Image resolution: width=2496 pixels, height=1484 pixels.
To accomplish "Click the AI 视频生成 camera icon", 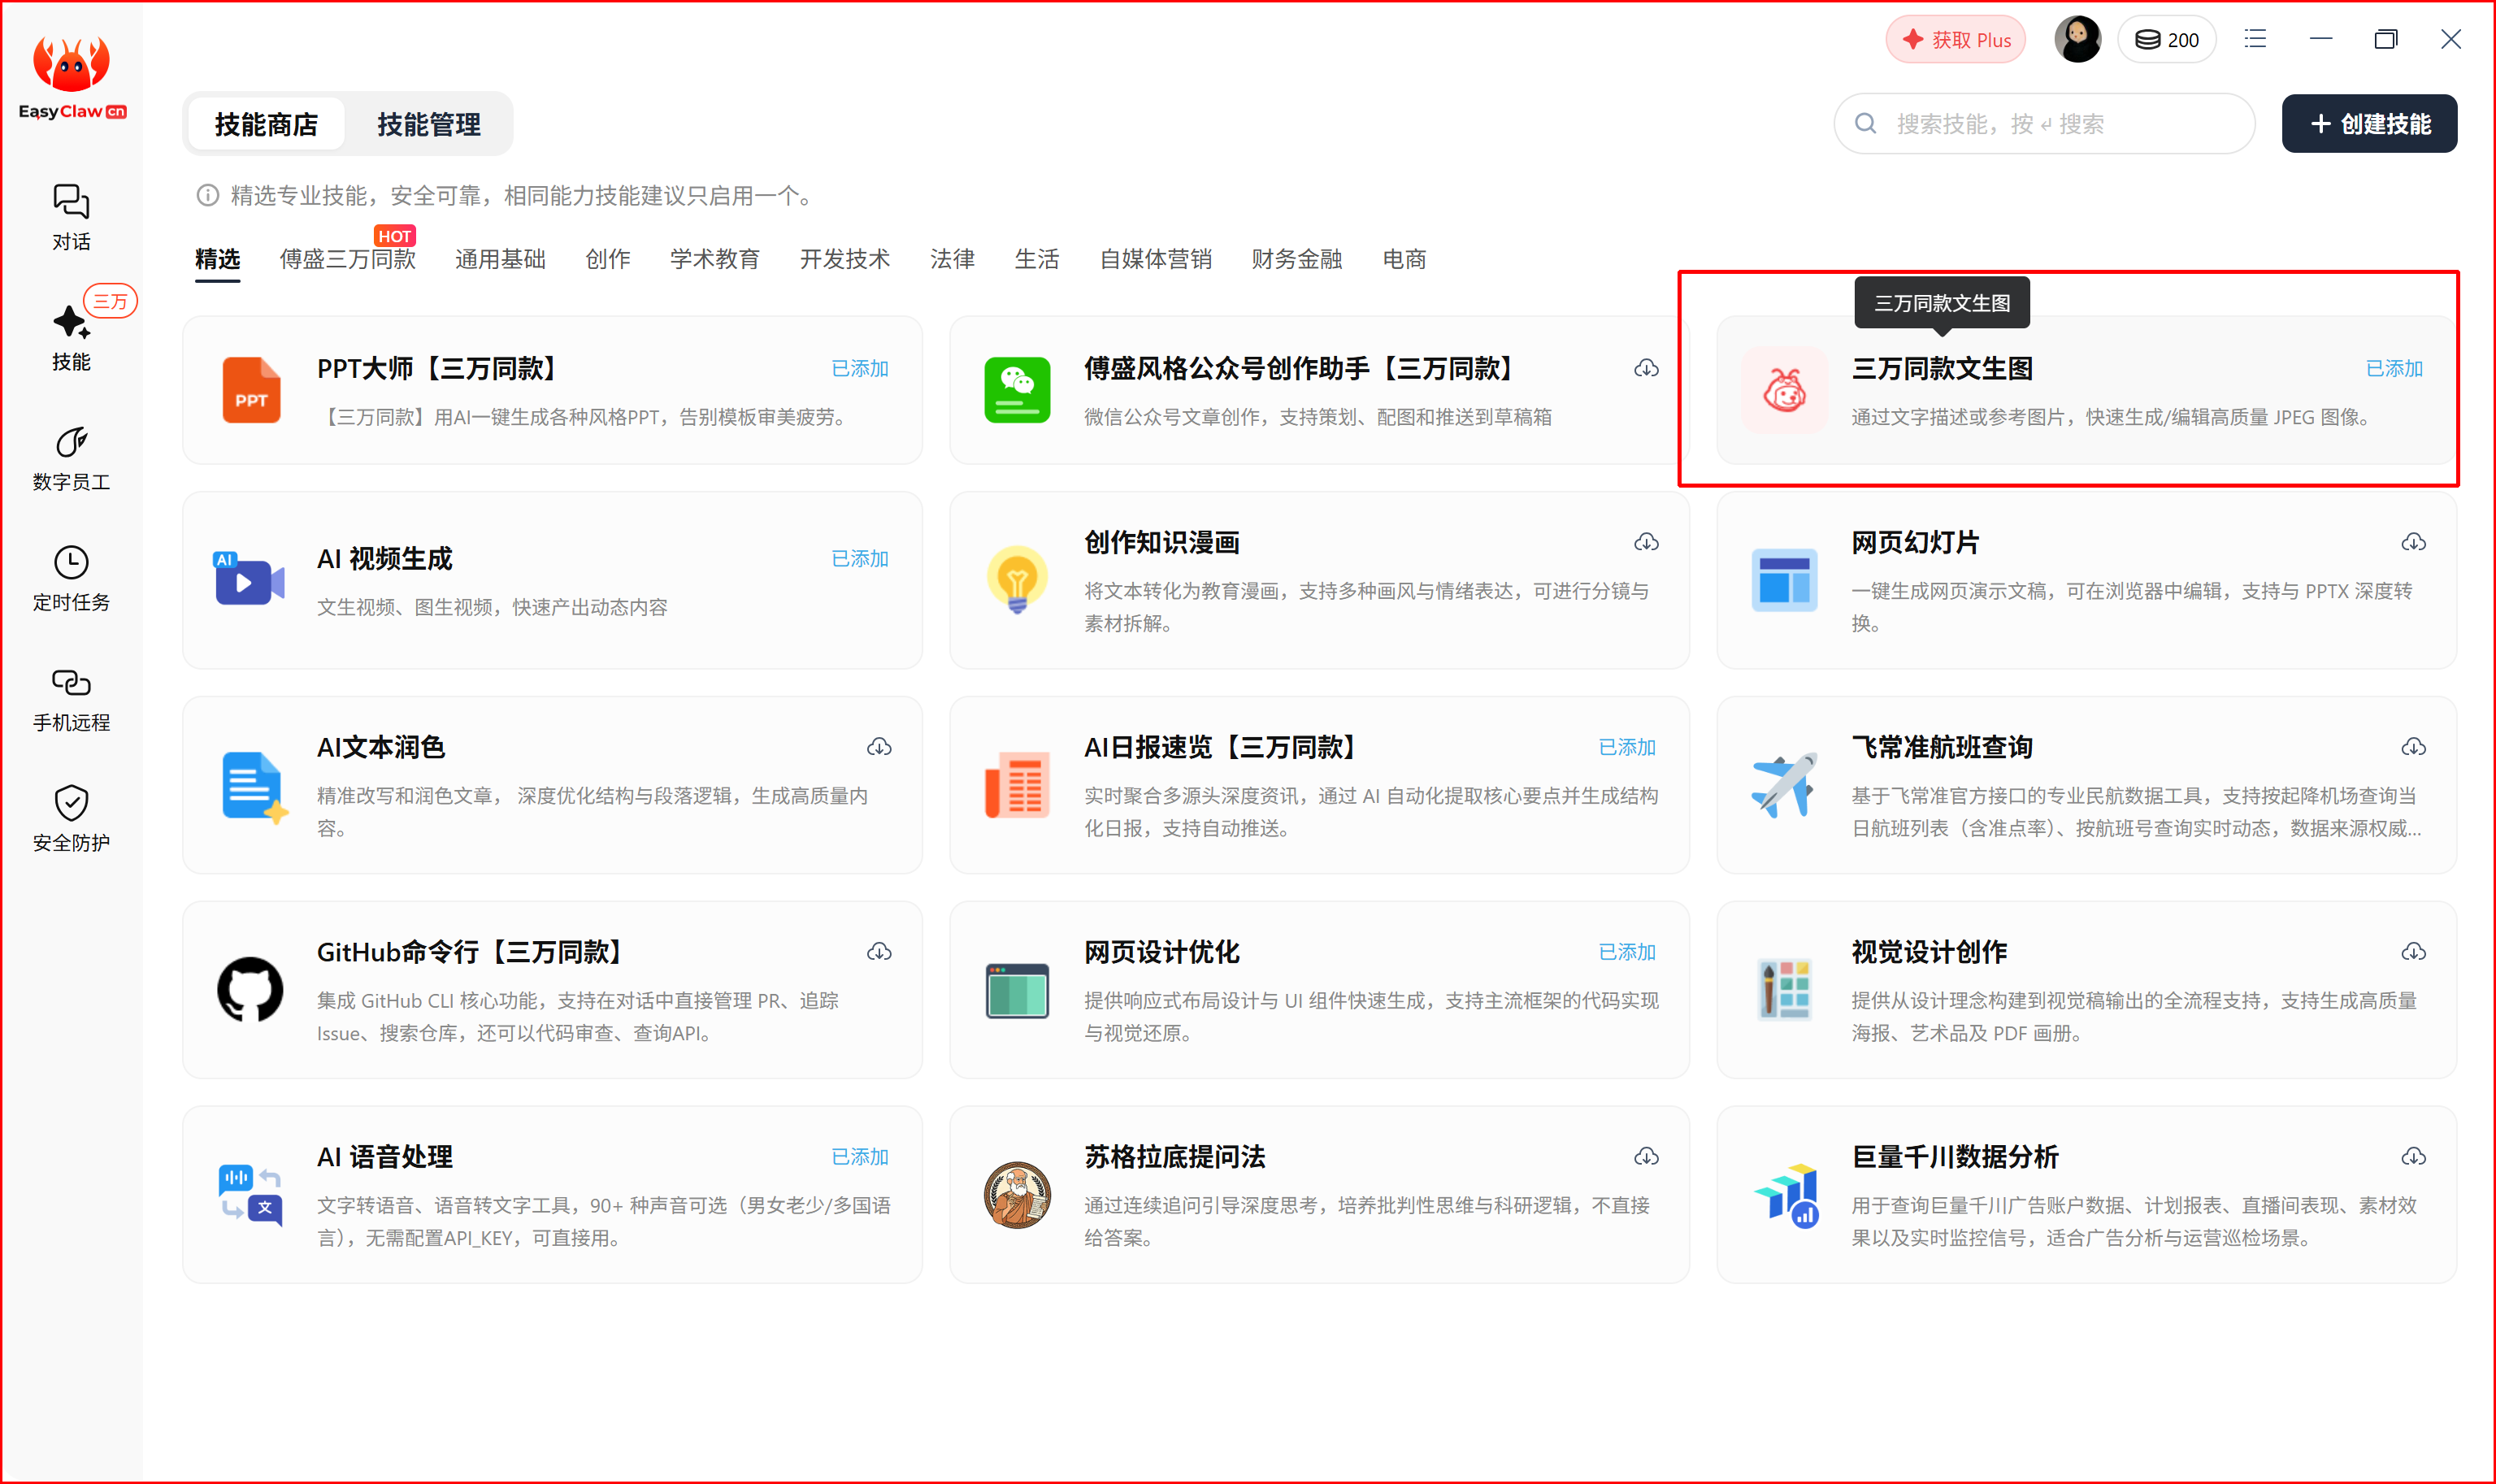I will [249, 579].
